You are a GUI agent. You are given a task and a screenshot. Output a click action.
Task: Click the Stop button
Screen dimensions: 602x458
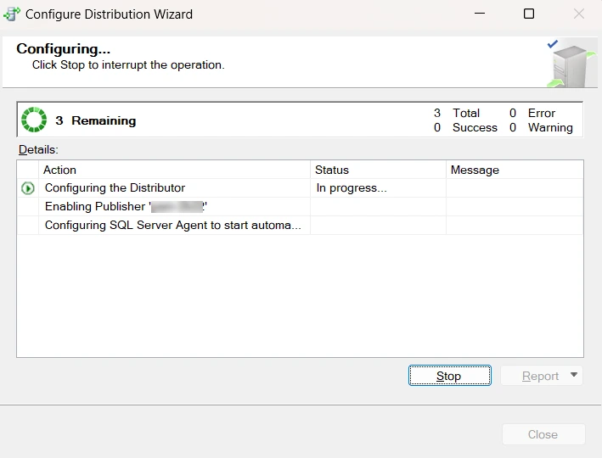point(449,376)
